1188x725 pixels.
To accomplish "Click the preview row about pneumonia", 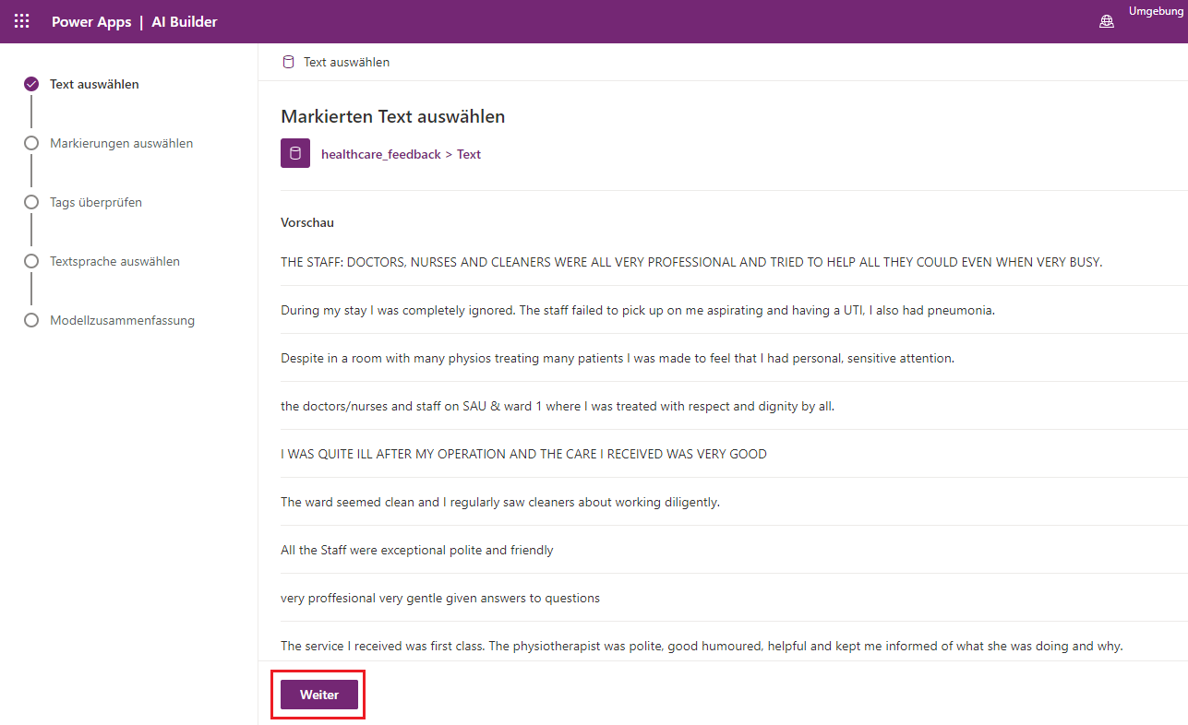I will click(x=637, y=310).
